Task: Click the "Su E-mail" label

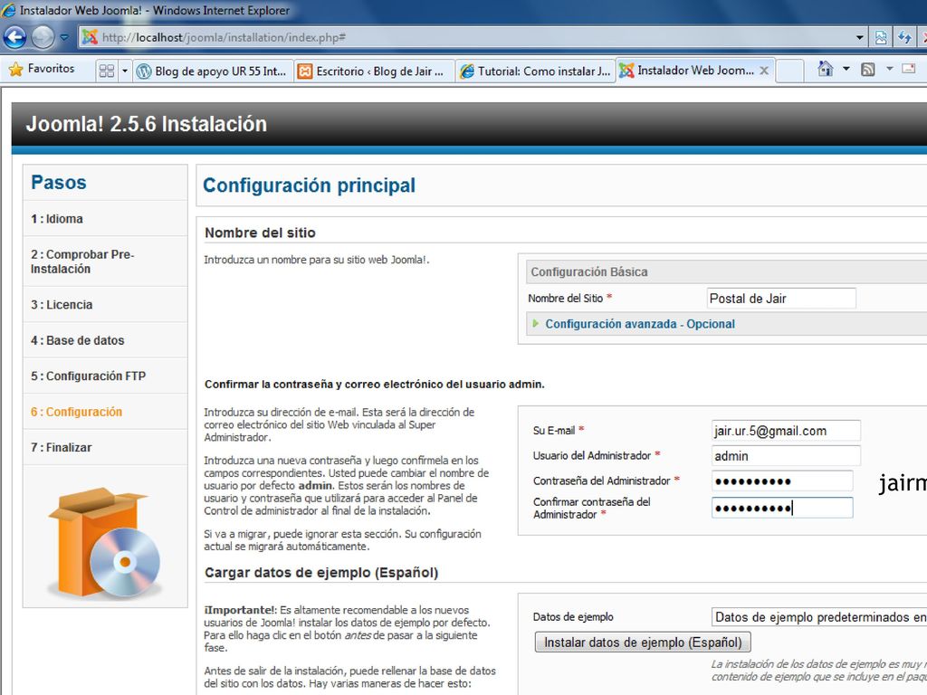Action: click(x=554, y=430)
